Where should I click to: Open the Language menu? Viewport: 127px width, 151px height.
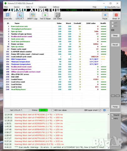[x=43, y=7]
